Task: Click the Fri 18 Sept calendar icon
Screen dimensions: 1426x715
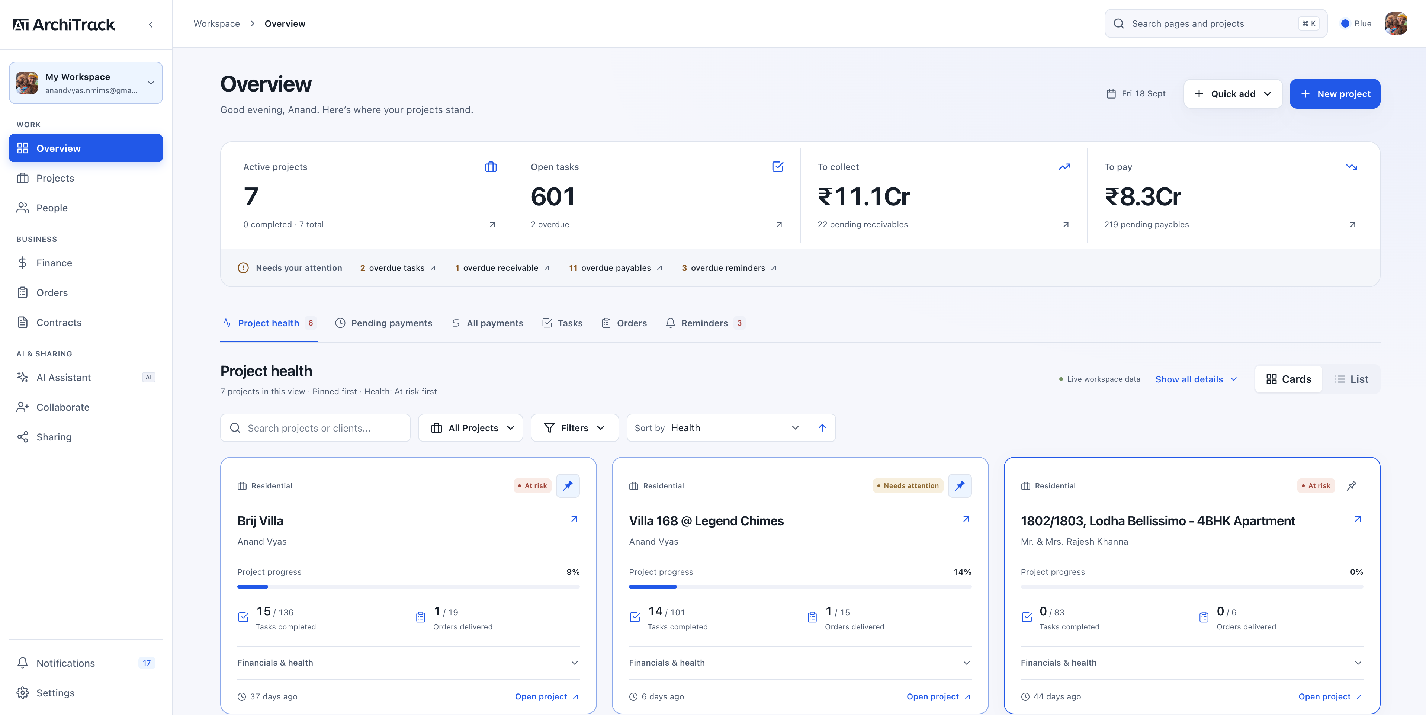Action: (x=1111, y=94)
